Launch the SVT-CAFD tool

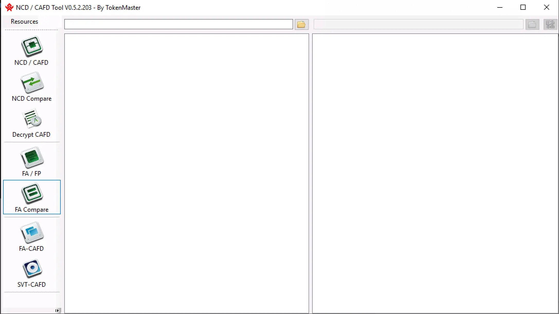(32, 273)
